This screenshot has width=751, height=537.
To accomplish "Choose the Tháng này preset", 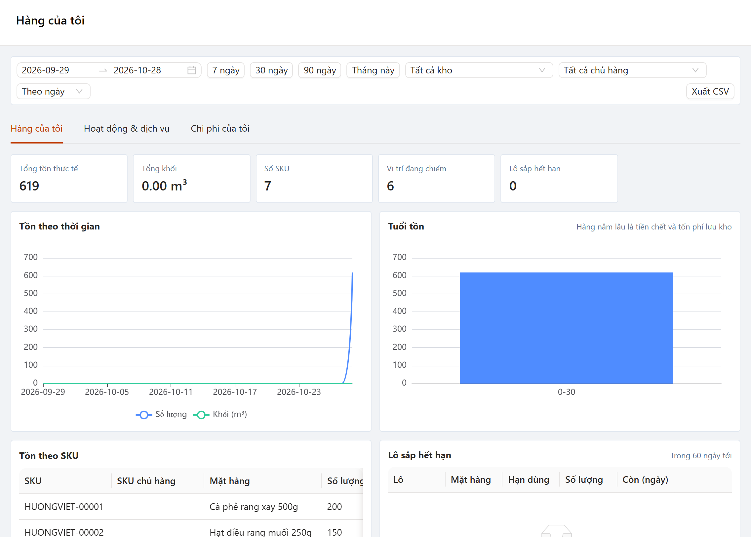I will pos(373,70).
